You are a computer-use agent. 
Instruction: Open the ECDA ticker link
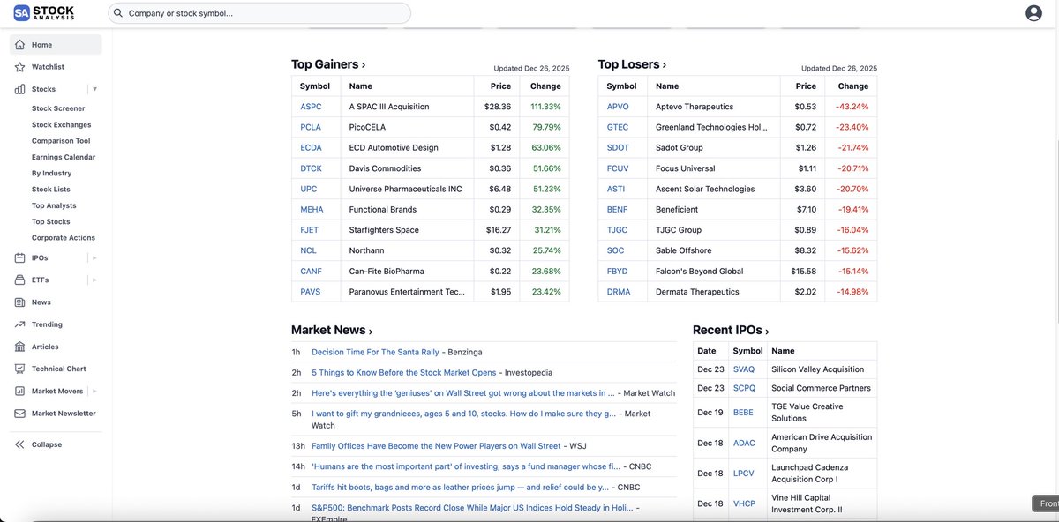[x=311, y=147]
